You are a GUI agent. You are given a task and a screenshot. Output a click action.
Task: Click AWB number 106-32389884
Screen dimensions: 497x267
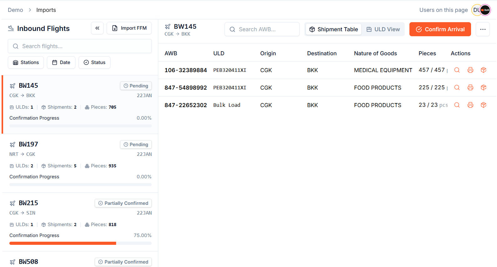point(186,70)
